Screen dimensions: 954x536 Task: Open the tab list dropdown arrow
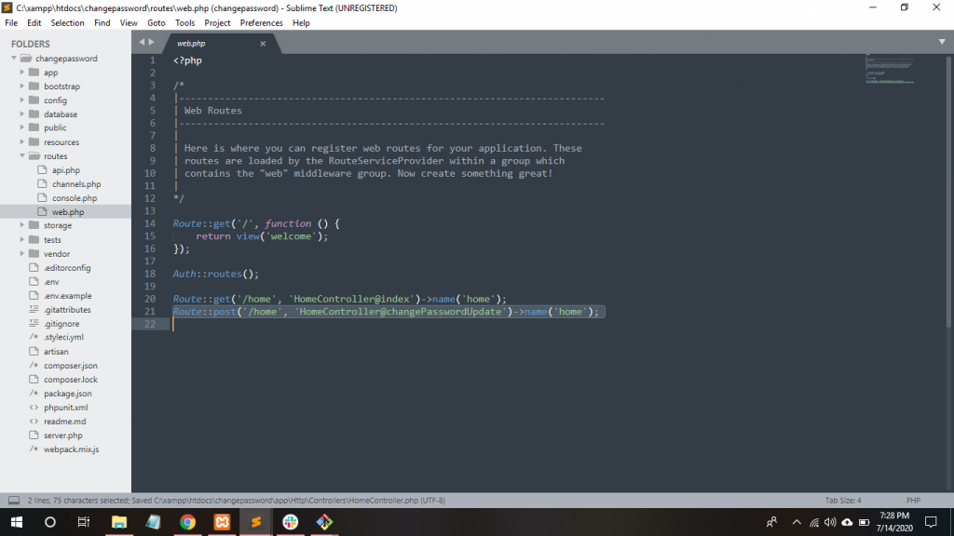[942, 42]
